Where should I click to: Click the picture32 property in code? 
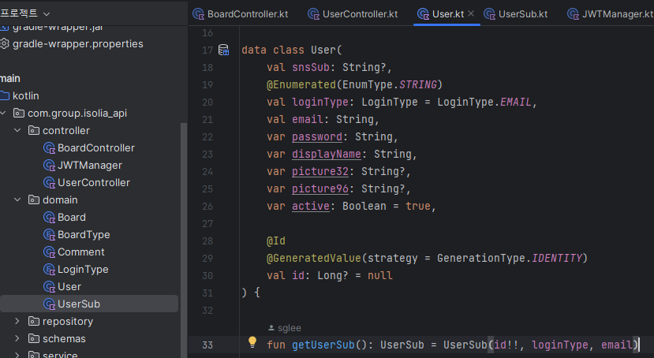320,171
